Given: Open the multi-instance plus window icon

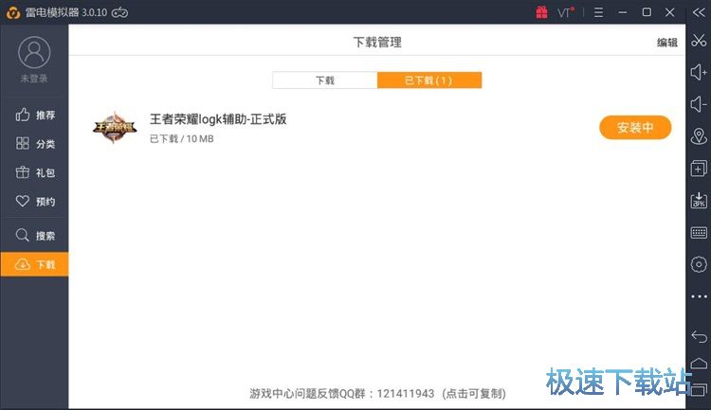Looking at the screenshot, I should pos(699,169).
